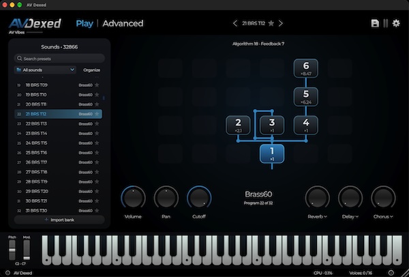Click the folder icon beside All sounds
The image size is (409, 277).
(x=19, y=70)
